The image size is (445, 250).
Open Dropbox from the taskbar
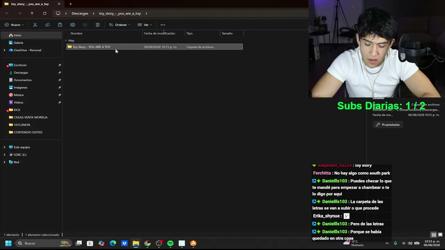coord(124,243)
